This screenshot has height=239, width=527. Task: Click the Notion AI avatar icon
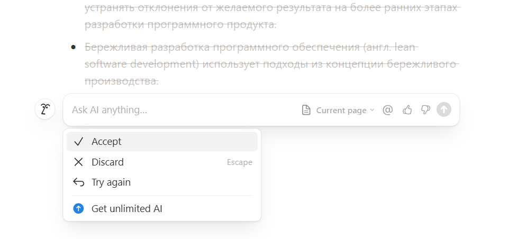pos(45,109)
